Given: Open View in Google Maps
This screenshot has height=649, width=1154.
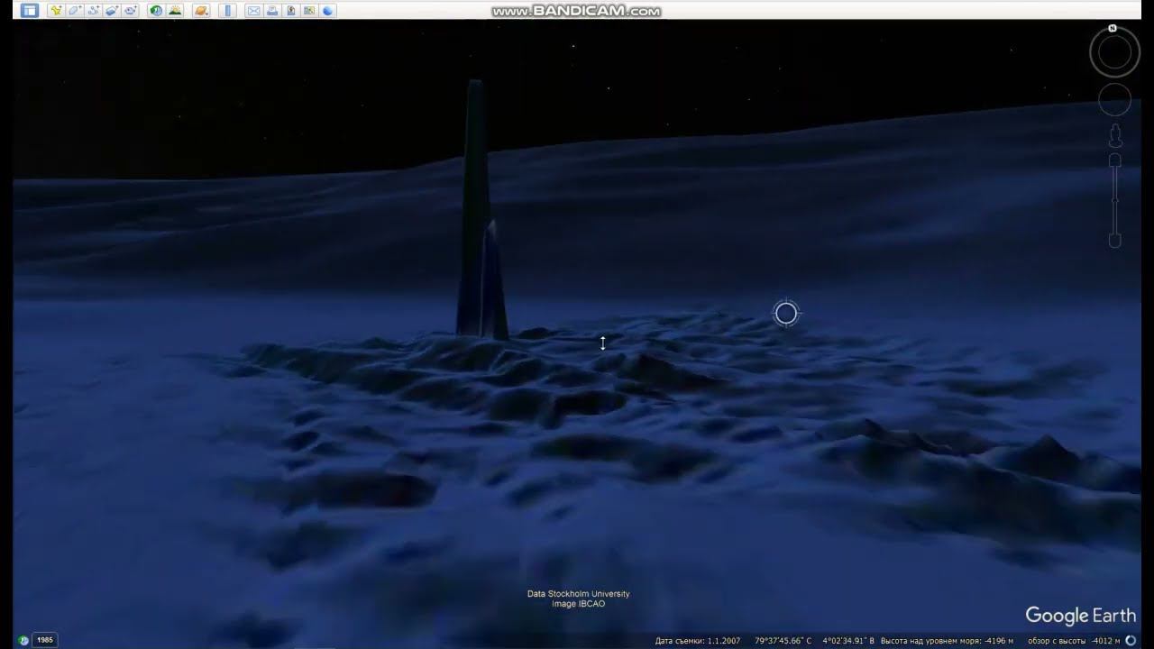Looking at the screenshot, I should pos(309,11).
